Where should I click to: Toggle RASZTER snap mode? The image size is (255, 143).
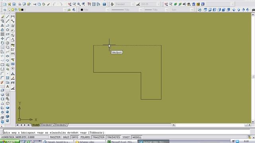55,137
